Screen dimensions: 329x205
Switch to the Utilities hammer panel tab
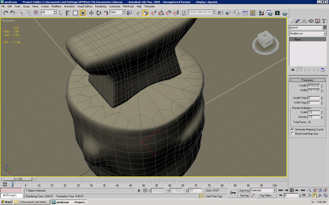tap(324, 21)
